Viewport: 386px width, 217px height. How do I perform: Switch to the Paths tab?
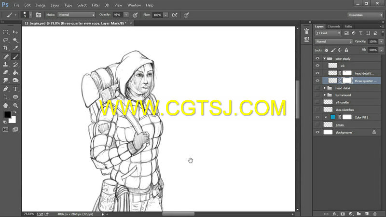pos(348,27)
